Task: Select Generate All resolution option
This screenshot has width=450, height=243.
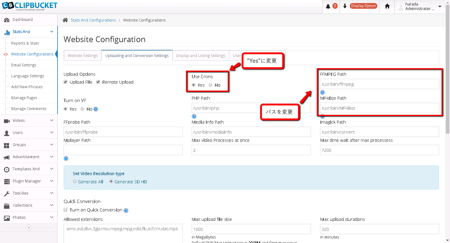Action: [x=75, y=181]
